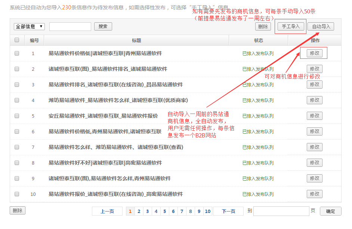352x229 pixels.
Task: Go to 下一页 next page
Action: tap(228, 211)
